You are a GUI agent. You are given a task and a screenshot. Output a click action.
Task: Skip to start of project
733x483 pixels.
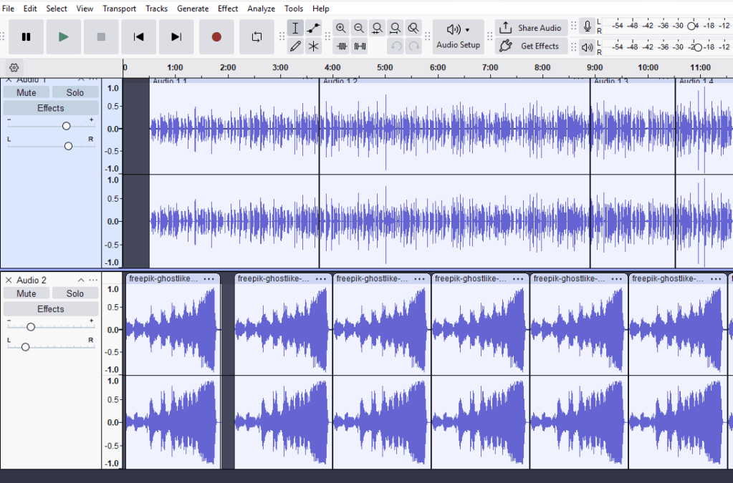(x=139, y=37)
